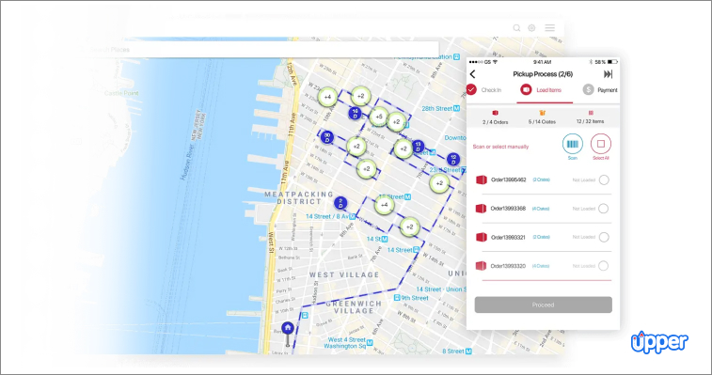Click the West 4 Street Washington Sq label
Image resolution: width=712 pixels, height=375 pixels.
(x=348, y=343)
